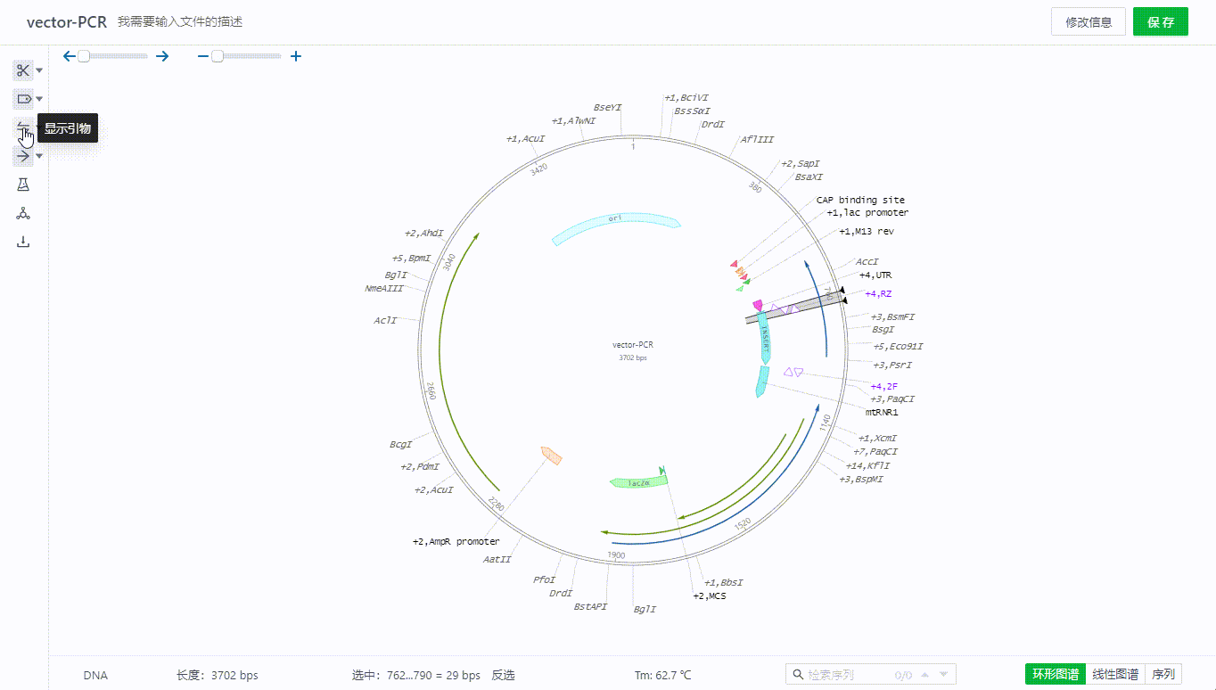Open the flask experiment tool icon
The width and height of the screenshot is (1216, 690).
pyautogui.click(x=23, y=185)
